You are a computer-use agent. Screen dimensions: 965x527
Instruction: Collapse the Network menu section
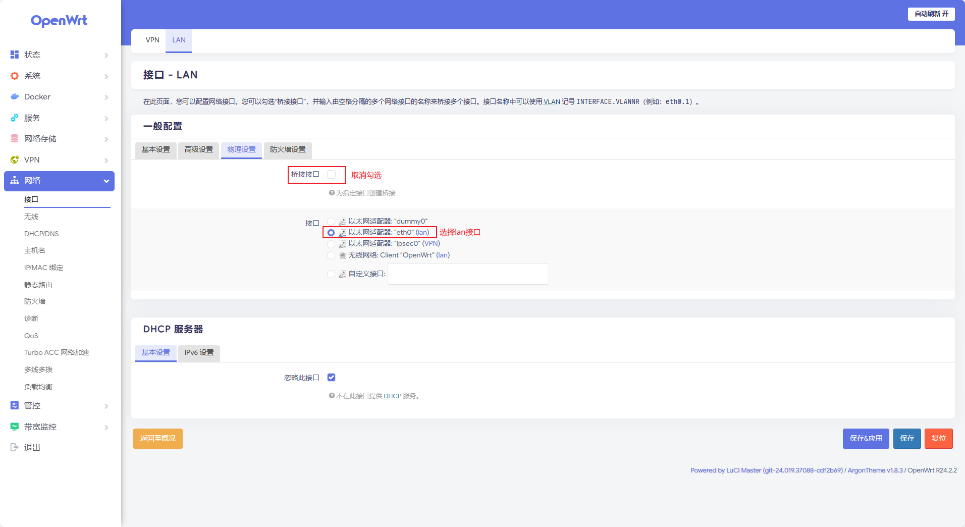106,181
